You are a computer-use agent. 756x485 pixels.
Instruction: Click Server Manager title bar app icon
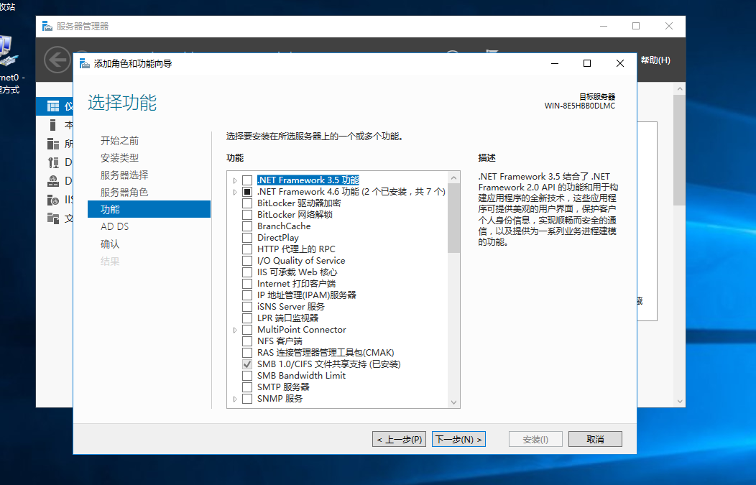(47, 26)
